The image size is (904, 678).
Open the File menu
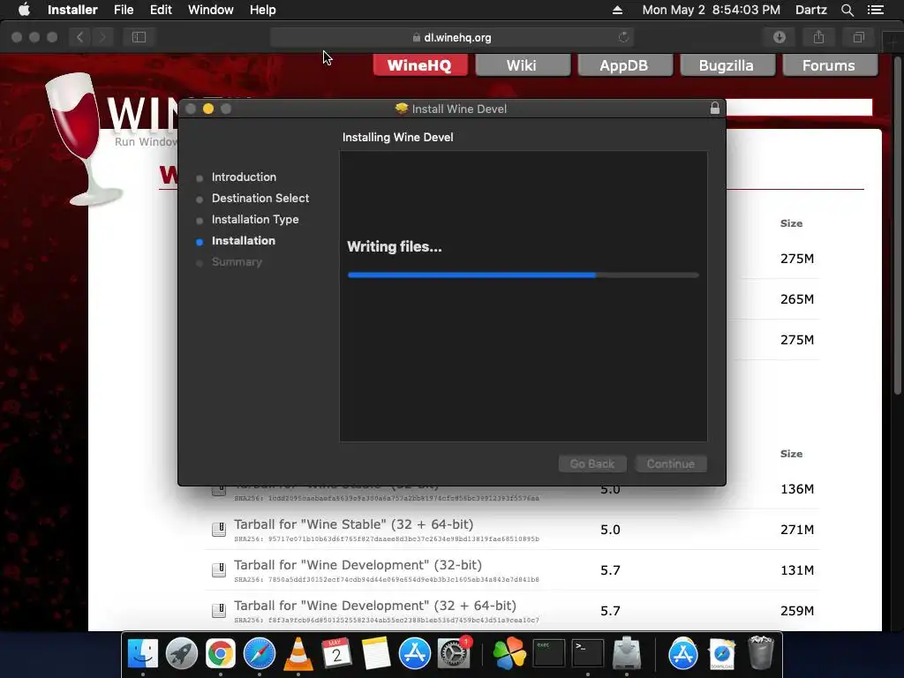click(124, 10)
